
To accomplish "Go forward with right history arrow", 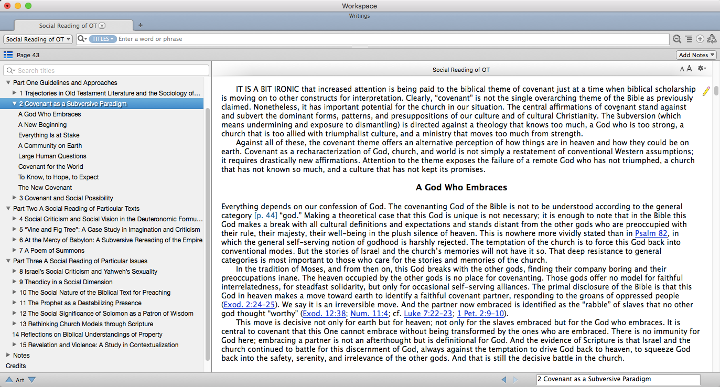I will (515, 379).
